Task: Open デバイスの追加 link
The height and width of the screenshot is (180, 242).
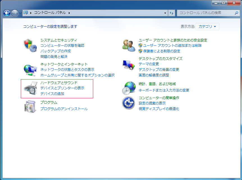Action: tap(52, 93)
